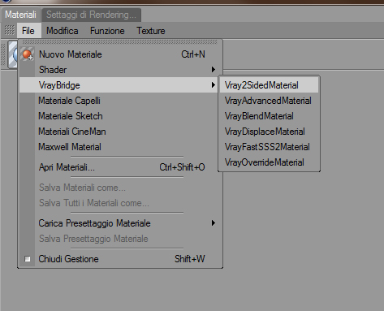Choose Maxwell Material entry

(x=121, y=147)
